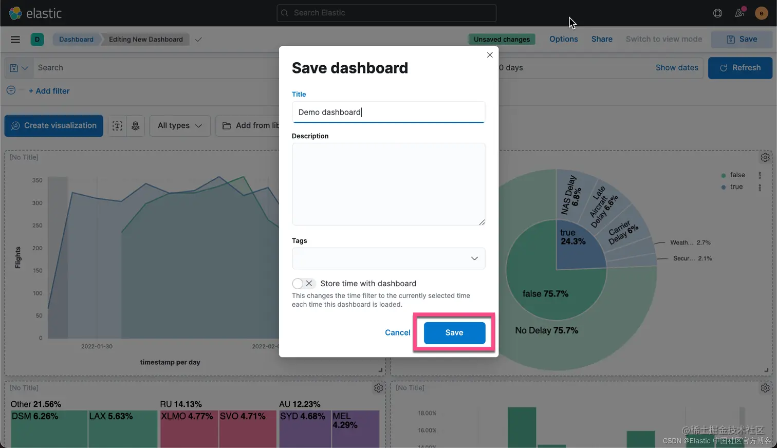Open options for 'true' legend item
The image size is (777, 448).
760,187
